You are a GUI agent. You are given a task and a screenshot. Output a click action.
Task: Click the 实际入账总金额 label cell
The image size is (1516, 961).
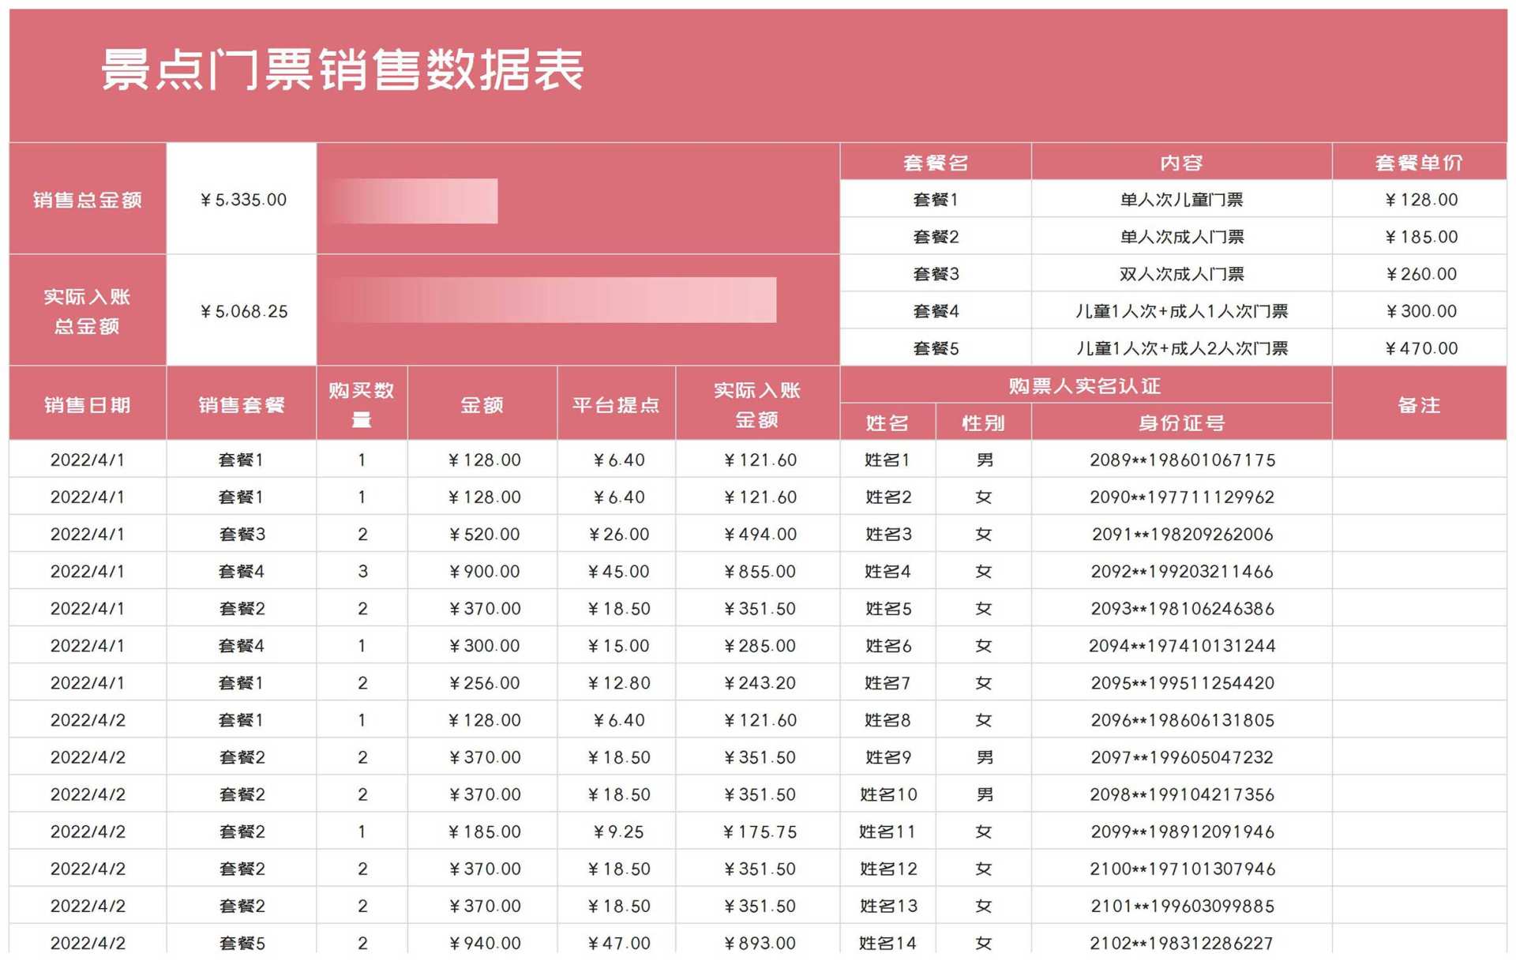point(88,310)
